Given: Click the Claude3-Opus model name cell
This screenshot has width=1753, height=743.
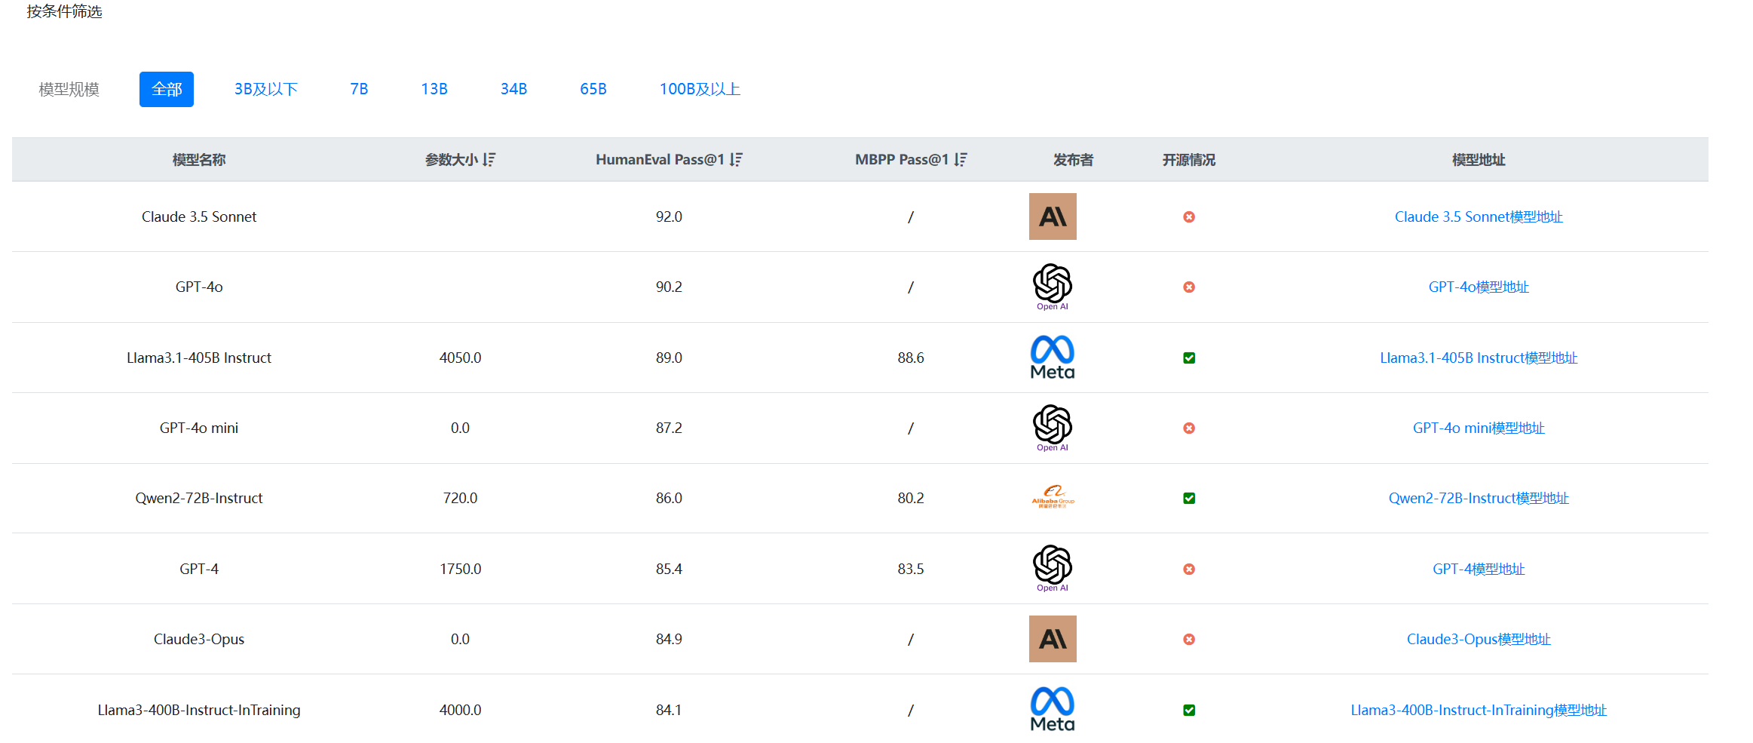Looking at the screenshot, I should pos(199,639).
